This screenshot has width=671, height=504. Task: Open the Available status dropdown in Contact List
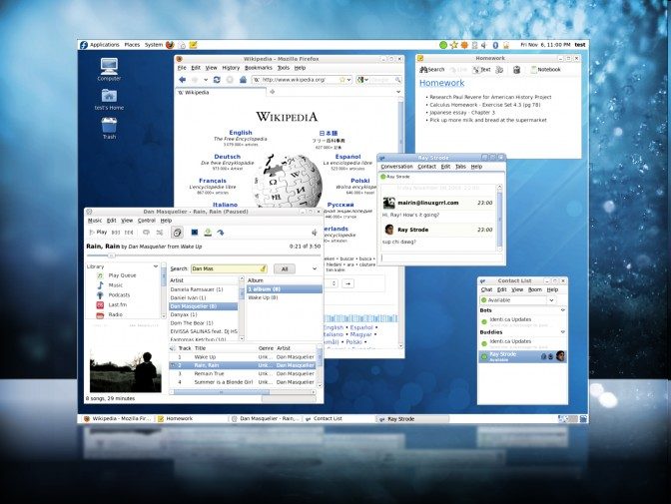[x=551, y=300]
